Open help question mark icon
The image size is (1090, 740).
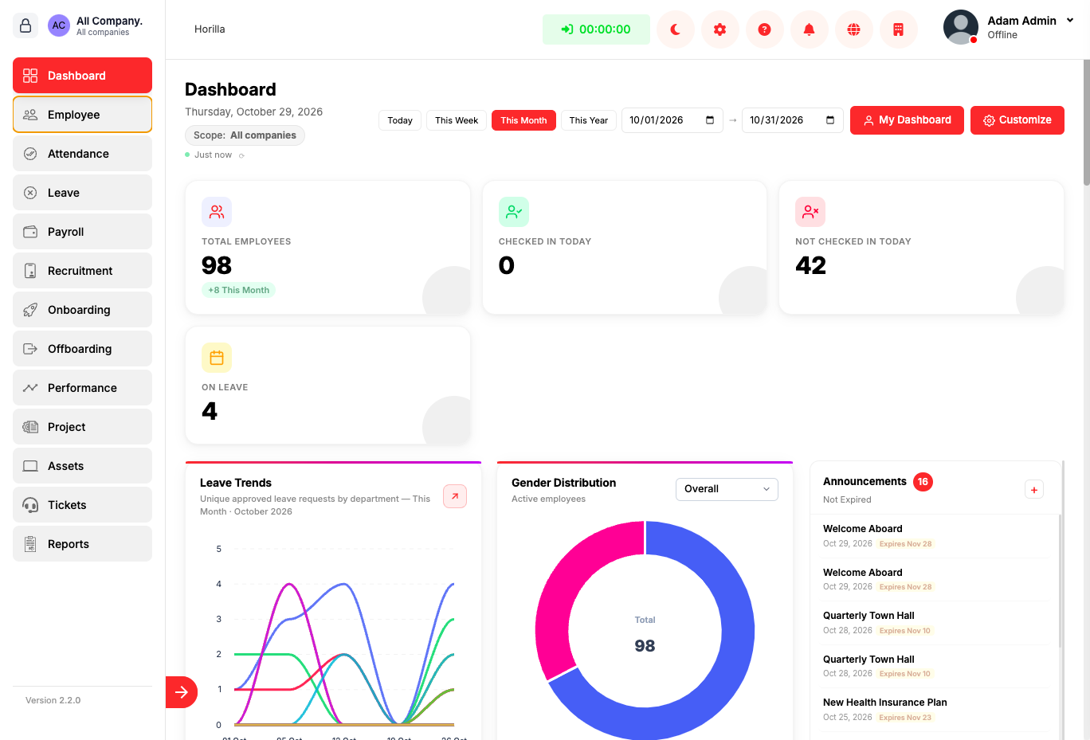point(765,29)
